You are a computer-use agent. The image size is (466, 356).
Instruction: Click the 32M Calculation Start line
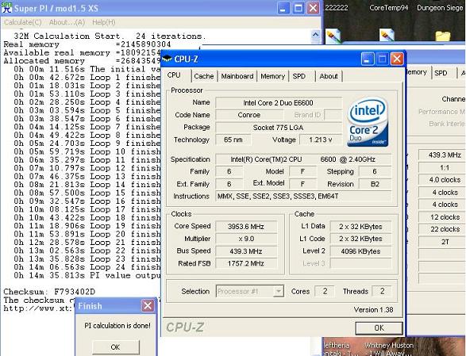tap(110, 36)
